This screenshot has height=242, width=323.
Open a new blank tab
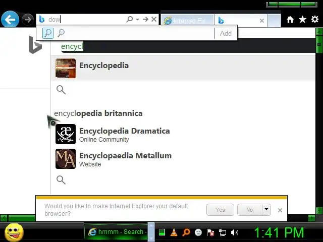pos(274,20)
